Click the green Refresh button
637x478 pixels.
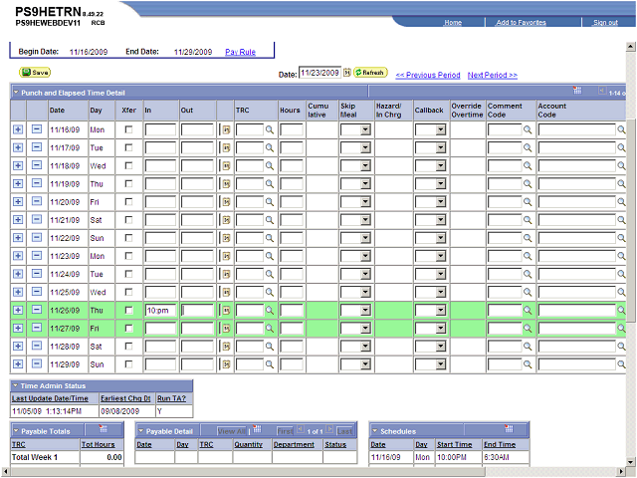pos(371,73)
